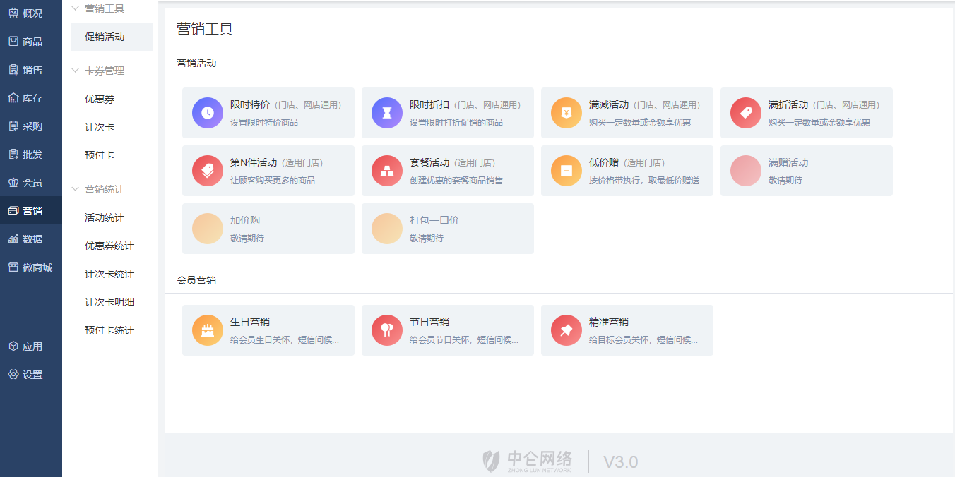Screen dimensions: 955x477
Task: Click the pin icon for 精准营销
Action: click(567, 330)
